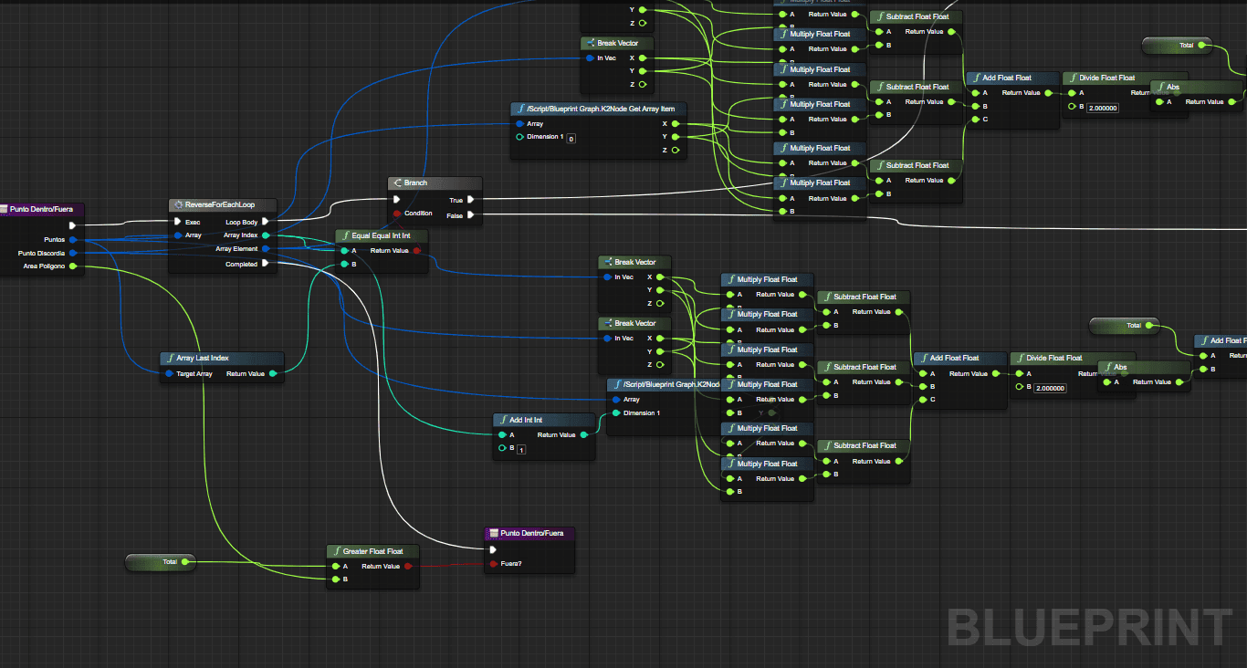Viewport: 1247px width, 668px height.
Task: Click the Total variable node beside Greater Float Float
Action: click(x=161, y=562)
